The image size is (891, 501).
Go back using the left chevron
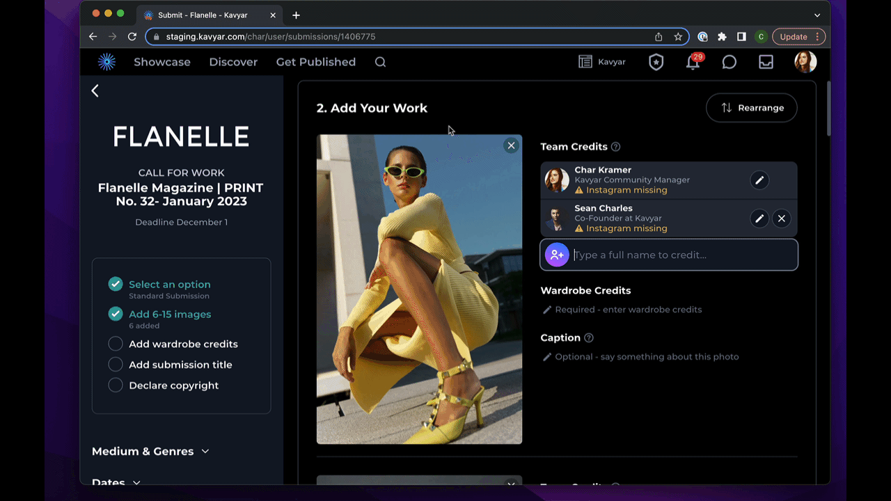pos(95,90)
